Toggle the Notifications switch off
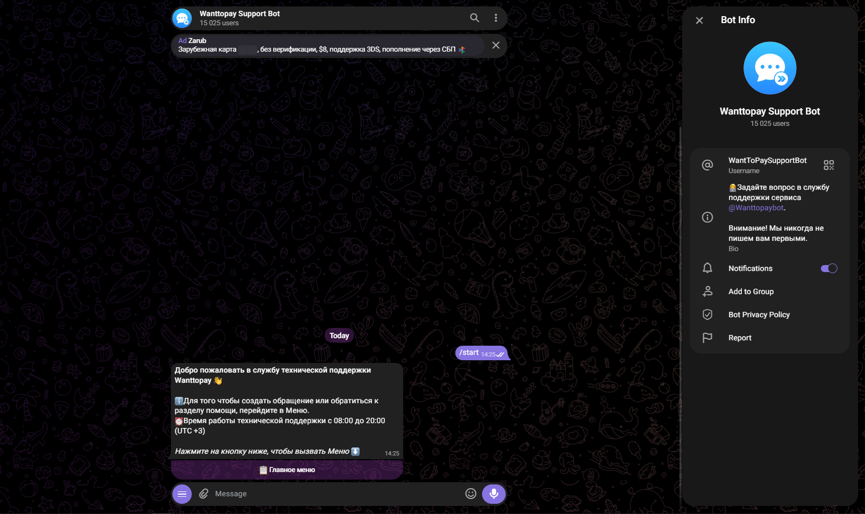 pyautogui.click(x=829, y=268)
